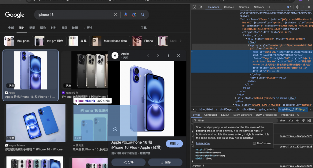The height and width of the screenshot is (168, 313).
Task: Open the issues counter badge
Action: pos(289,7)
